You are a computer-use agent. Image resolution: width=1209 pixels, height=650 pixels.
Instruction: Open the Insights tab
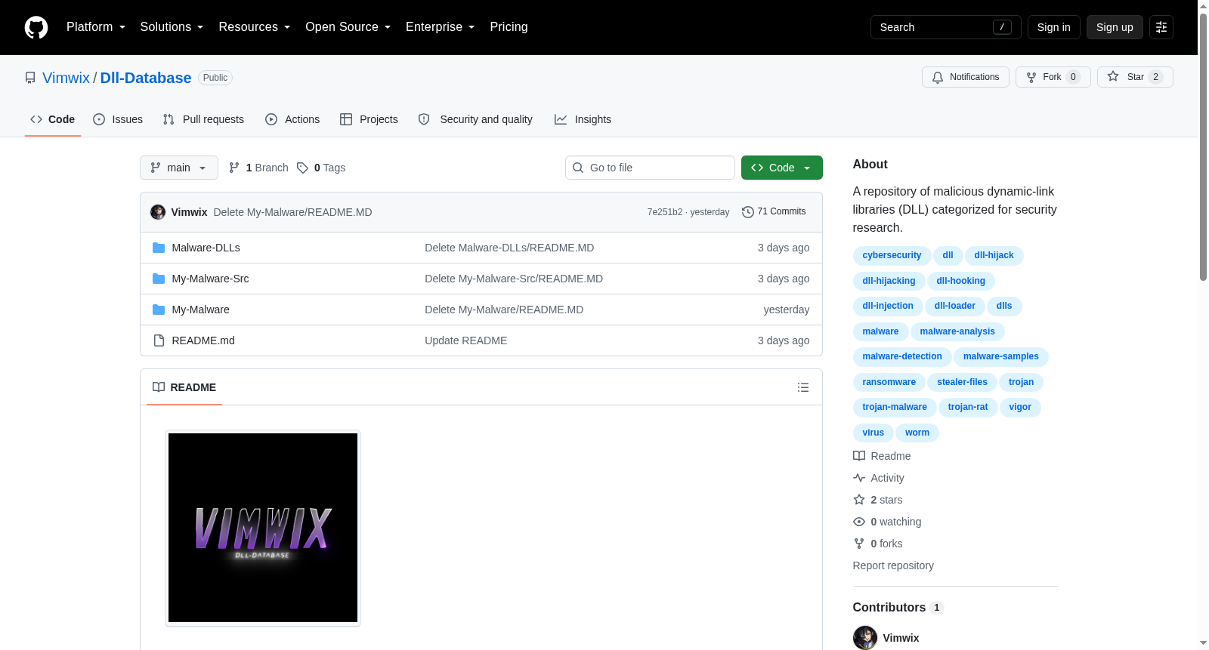[583, 119]
